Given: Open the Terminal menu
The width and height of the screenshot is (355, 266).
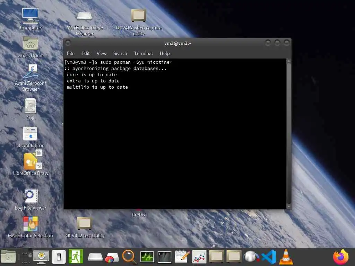Looking at the screenshot, I should click(143, 53).
